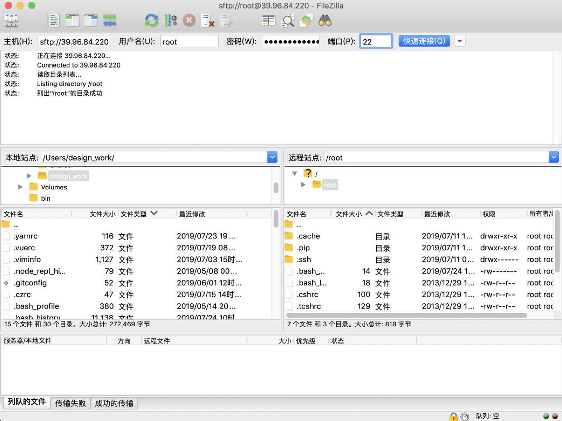Screen dimensions: 562x421
Task: Collapse the remote root slash node
Action: [x=295, y=173]
